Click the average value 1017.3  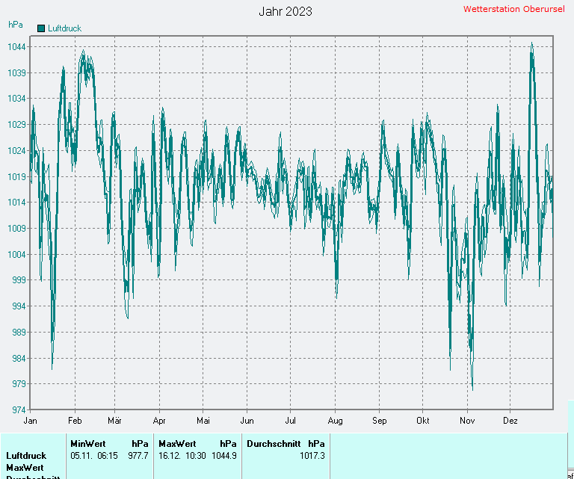coord(312,456)
